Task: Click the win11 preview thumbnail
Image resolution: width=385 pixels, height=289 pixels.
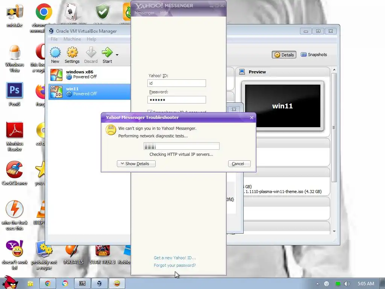Action: click(x=283, y=106)
